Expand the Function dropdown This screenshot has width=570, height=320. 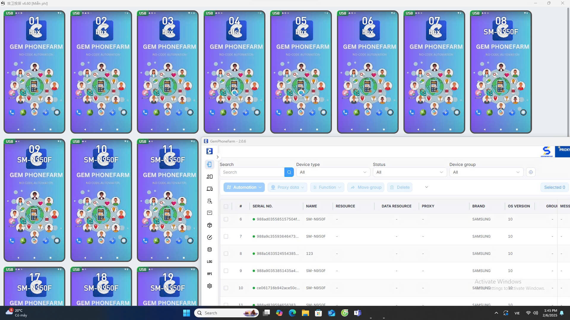click(x=327, y=187)
